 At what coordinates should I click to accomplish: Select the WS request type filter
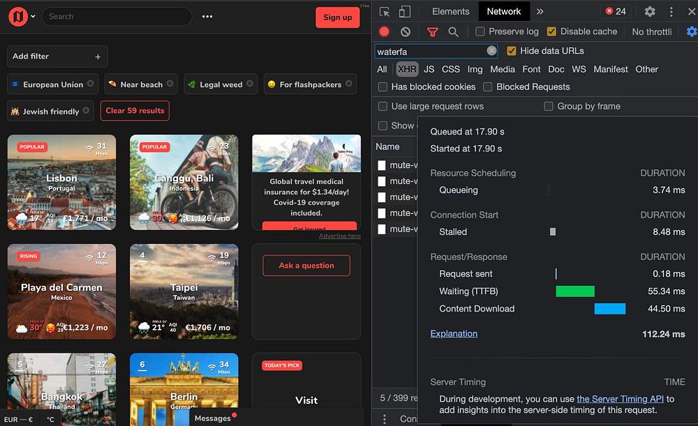[579, 69]
